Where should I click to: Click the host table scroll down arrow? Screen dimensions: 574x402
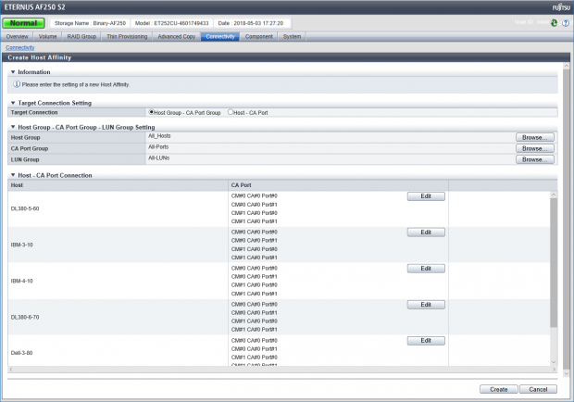554,362
